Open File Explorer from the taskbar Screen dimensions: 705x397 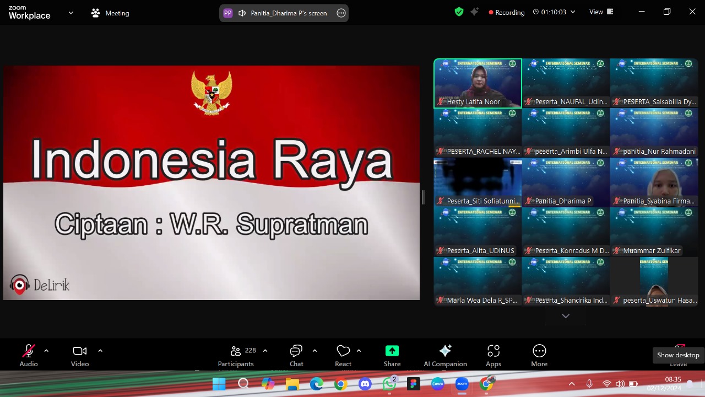click(x=292, y=384)
